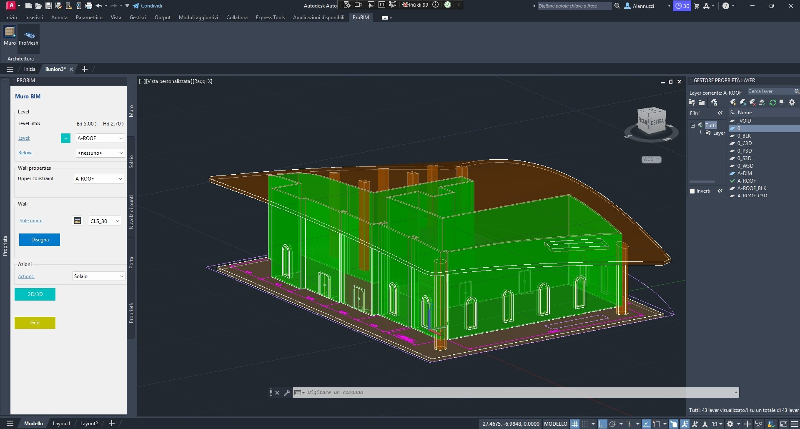Open the Below dropdown showing nessuno

pos(100,153)
